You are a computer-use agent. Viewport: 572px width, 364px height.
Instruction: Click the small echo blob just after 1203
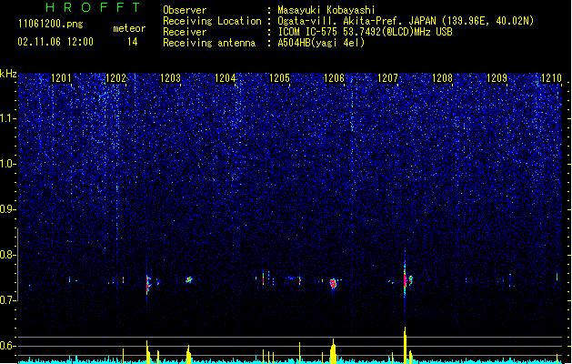tap(188, 280)
